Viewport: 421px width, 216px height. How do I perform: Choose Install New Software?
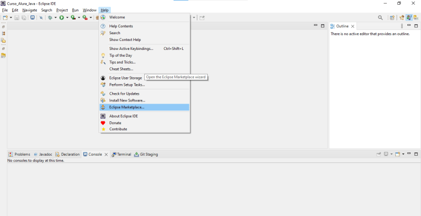pyautogui.click(x=144, y=100)
